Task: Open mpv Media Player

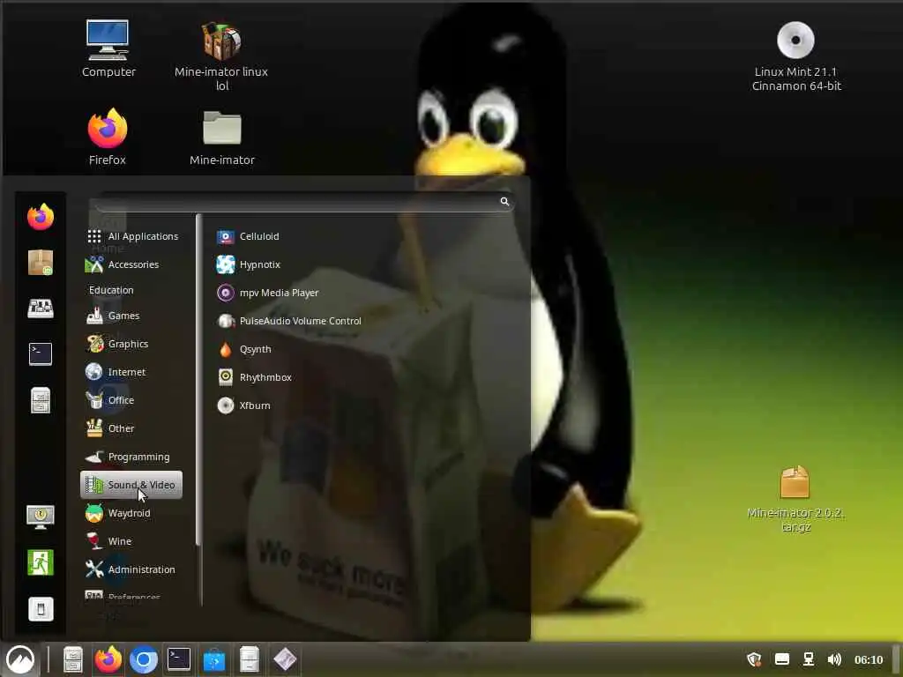Action: (268, 293)
